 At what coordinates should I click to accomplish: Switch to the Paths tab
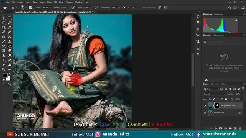point(223,84)
